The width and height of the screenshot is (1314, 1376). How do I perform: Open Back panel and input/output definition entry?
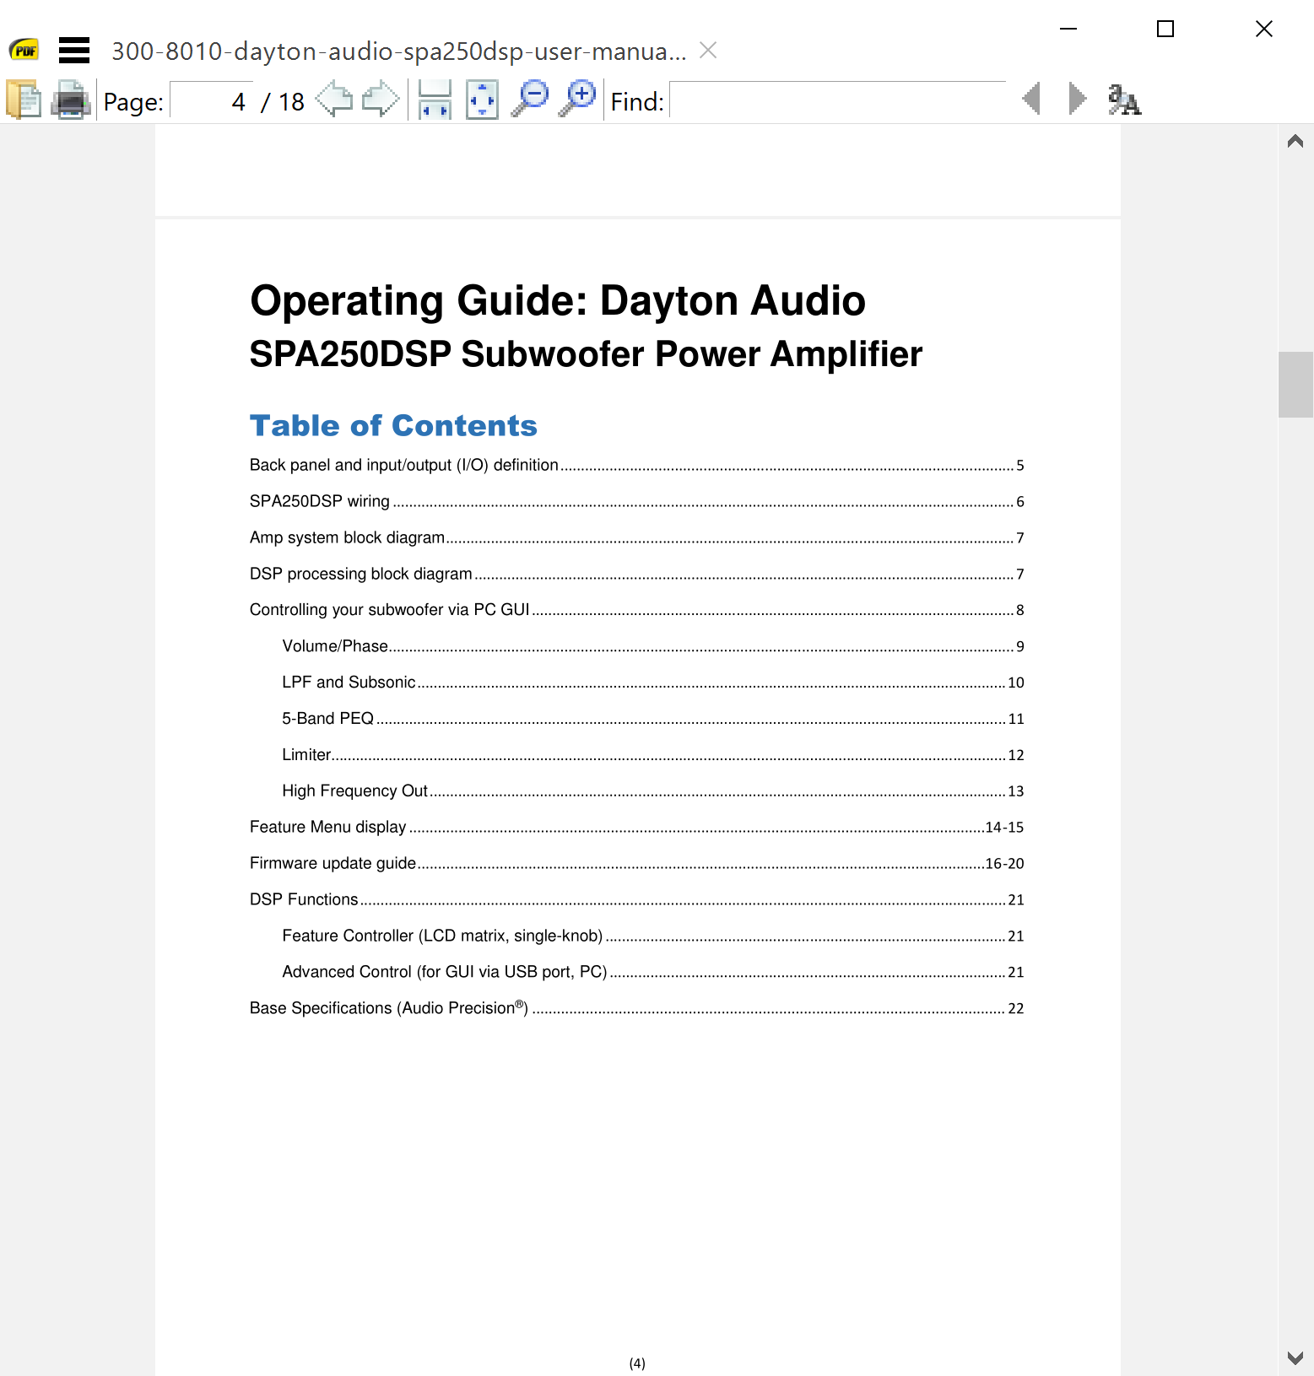(x=636, y=465)
